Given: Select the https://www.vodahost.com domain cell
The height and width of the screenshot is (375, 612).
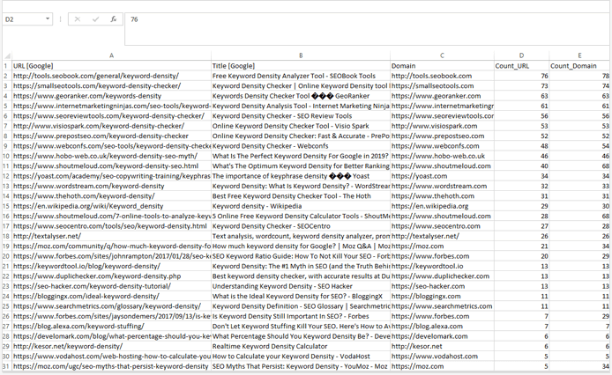Looking at the screenshot, I should (x=442, y=357).
